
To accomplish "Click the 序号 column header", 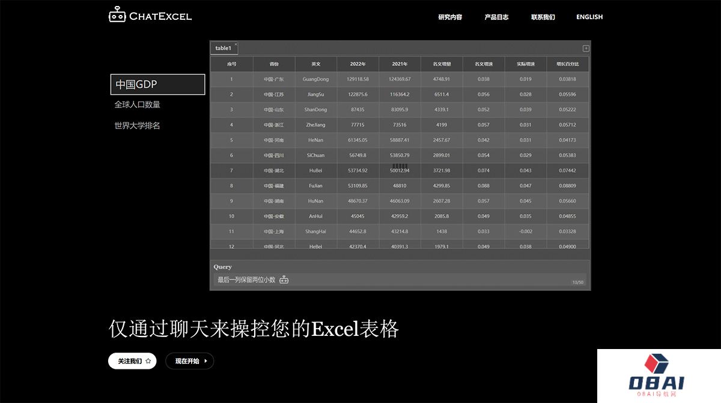I will pos(231,64).
